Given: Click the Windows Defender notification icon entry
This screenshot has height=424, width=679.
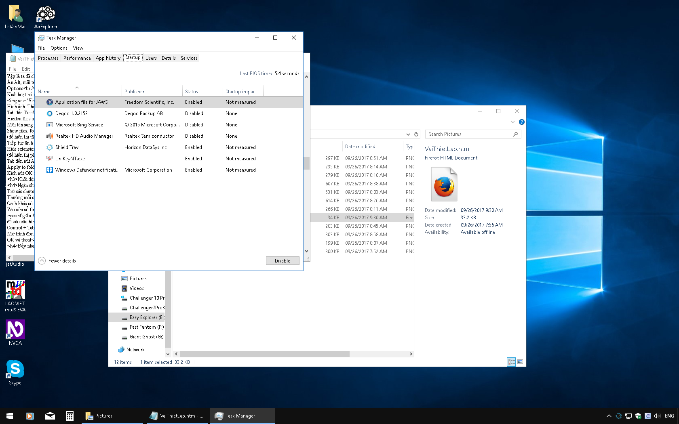Looking at the screenshot, I should pos(50,170).
